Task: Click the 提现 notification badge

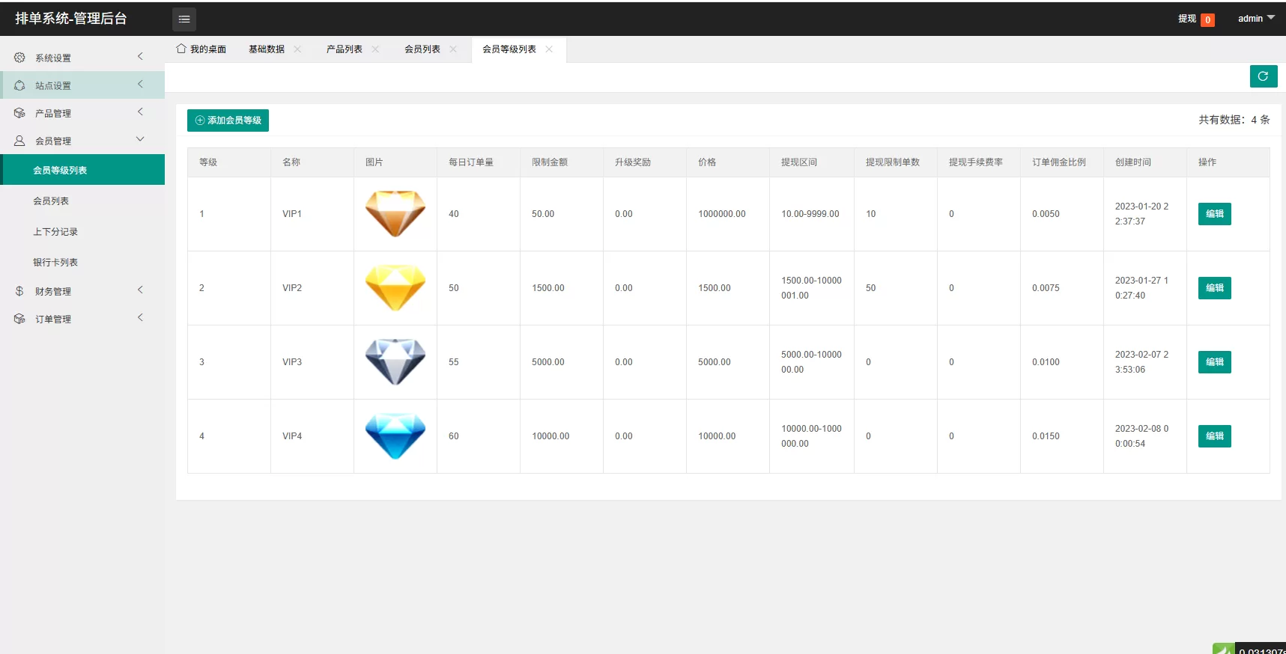Action: tap(1207, 20)
